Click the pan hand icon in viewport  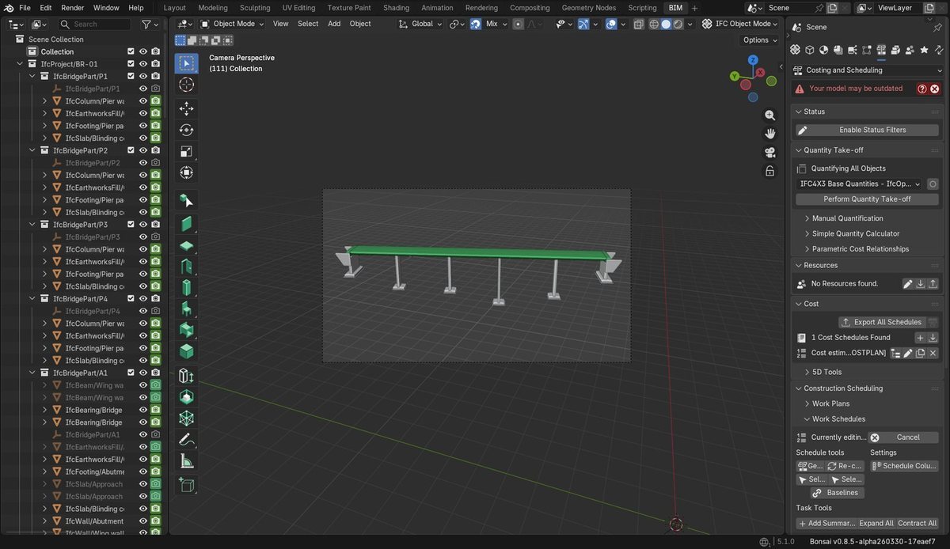pyautogui.click(x=769, y=134)
